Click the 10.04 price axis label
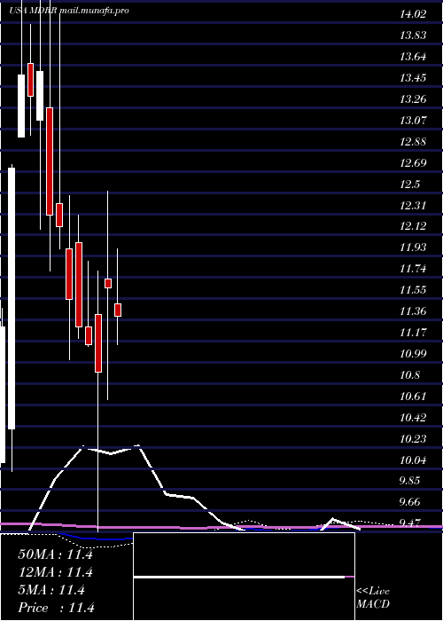Viewport: 443px width, 621px height. tap(413, 460)
